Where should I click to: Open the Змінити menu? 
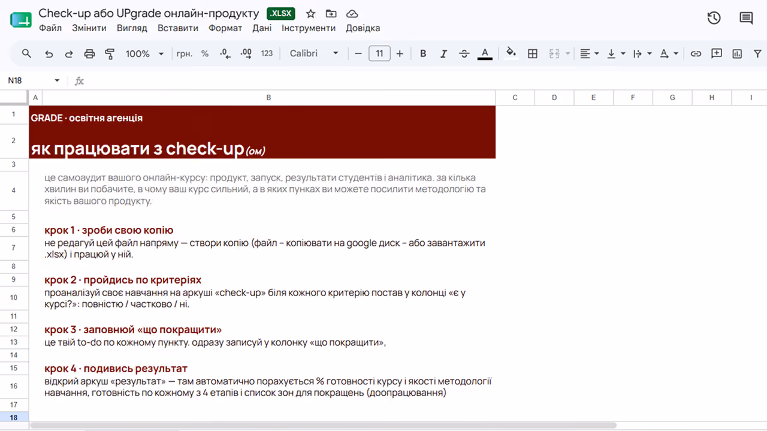click(x=89, y=28)
